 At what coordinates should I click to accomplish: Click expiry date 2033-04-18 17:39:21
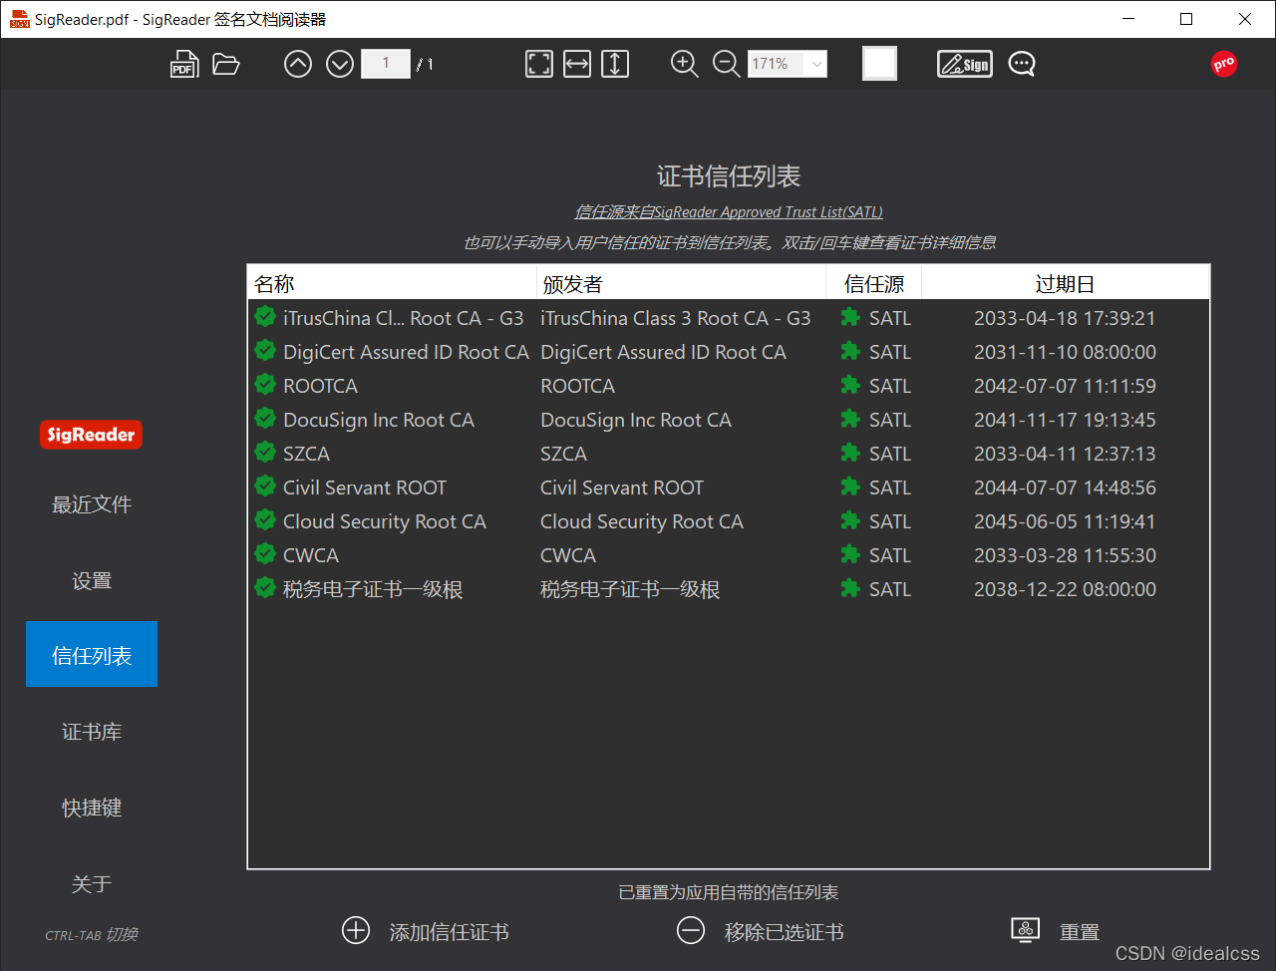tap(1065, 318)
